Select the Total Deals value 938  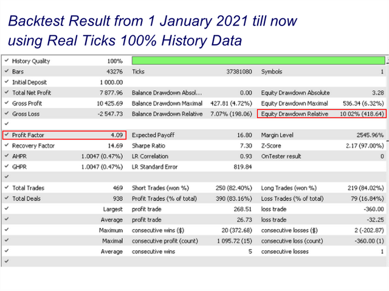118,199
